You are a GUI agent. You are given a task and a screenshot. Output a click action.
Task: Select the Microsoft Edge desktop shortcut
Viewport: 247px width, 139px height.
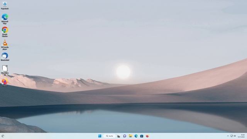point(5,19)
